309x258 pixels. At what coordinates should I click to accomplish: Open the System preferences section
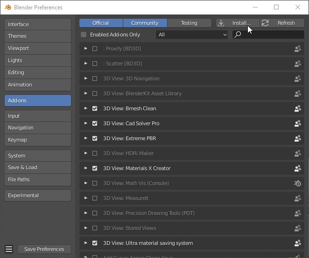tap(38, 156)
